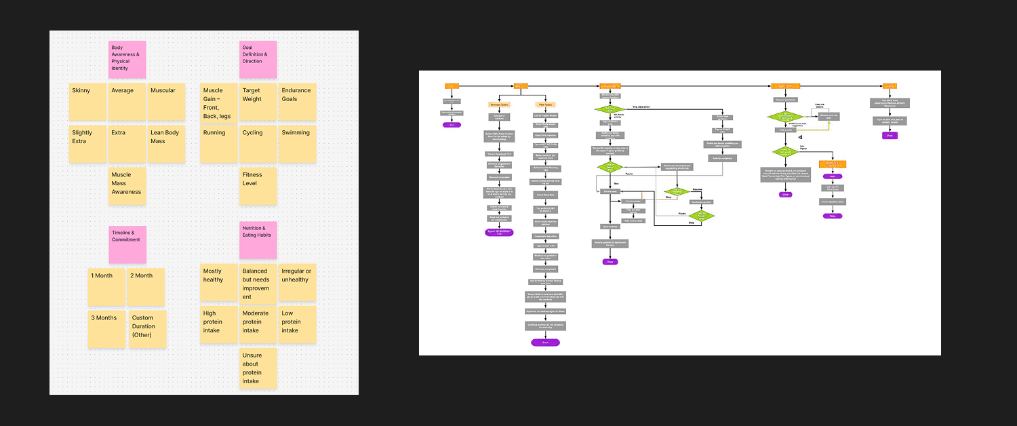1017x426 pixels.
Task: Click the Lean Body Mass sticky note
Action: [x=166, y=144]
